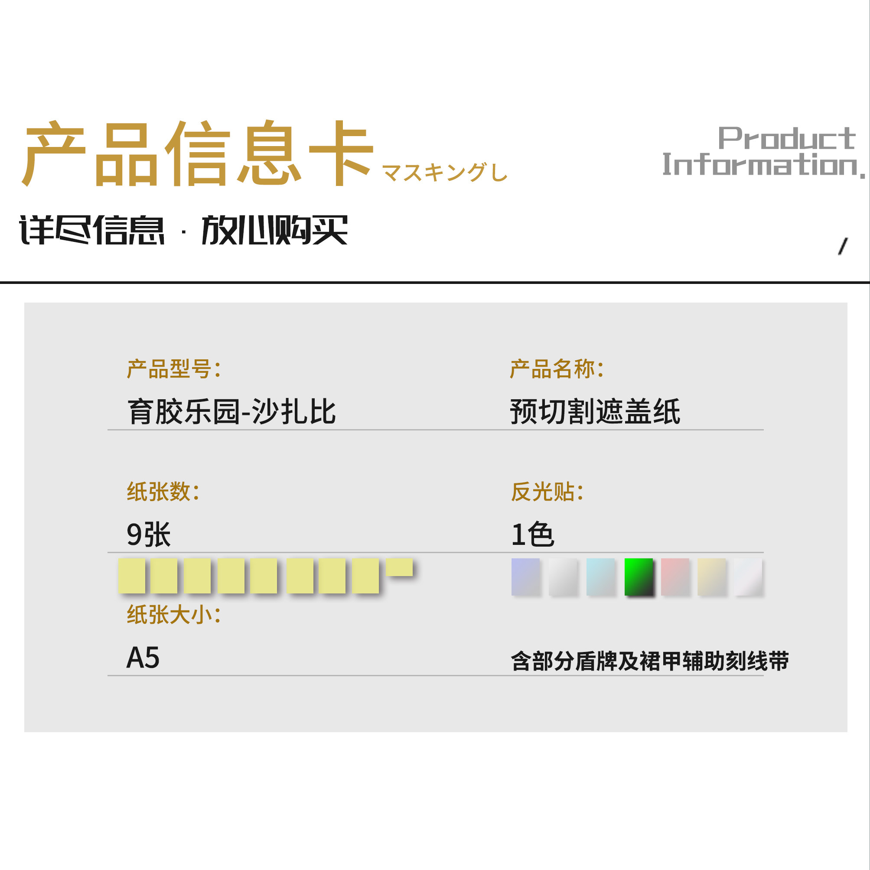Select the beige color swatch
Image resolution: width=870 pixels, height=870 pixels.
pyautogui.click(x=711, y=577)
